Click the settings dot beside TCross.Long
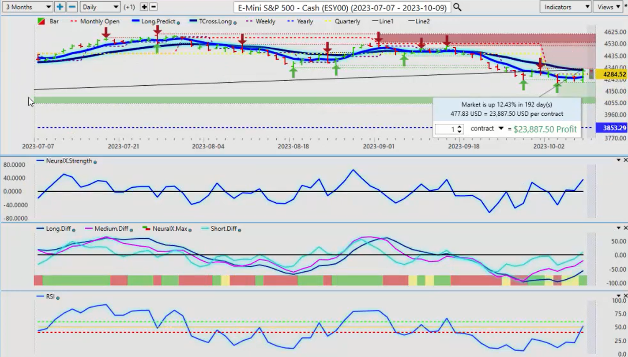Screen dimensions: 628x357 click(x=235, y=22)
